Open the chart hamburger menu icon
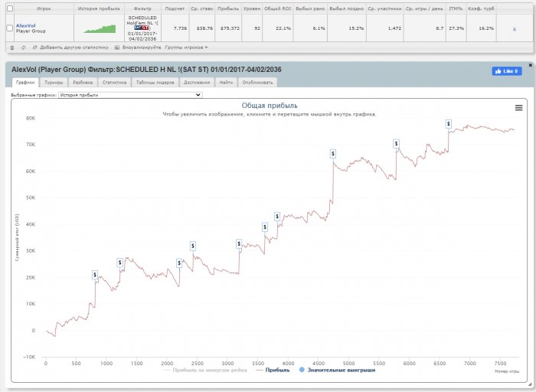Image resolution: width=536 pixels, height=392 pixels. tap(518, 108)
